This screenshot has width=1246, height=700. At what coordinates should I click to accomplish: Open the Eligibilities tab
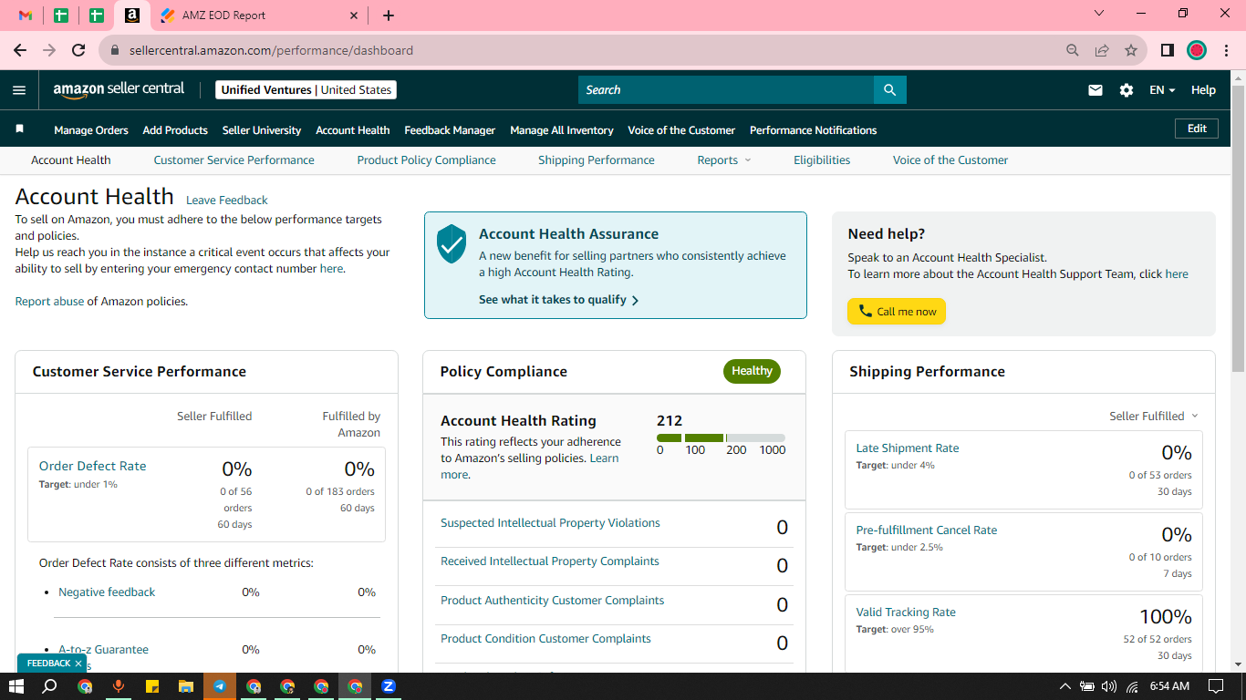coord(822,160)
